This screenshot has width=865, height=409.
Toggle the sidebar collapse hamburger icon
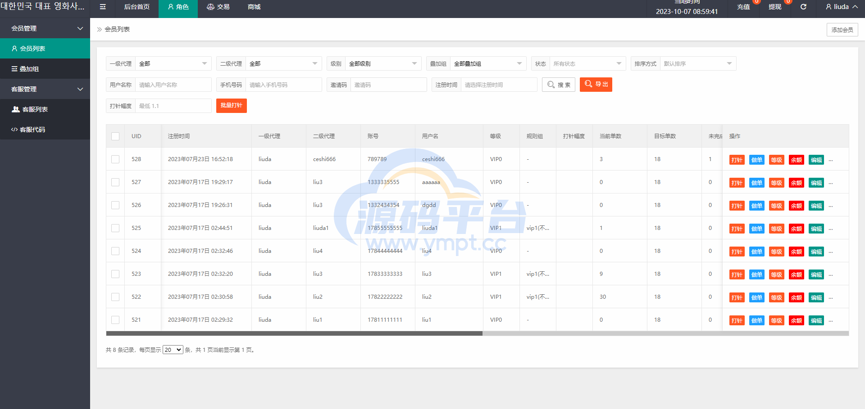tap(103, 7)
